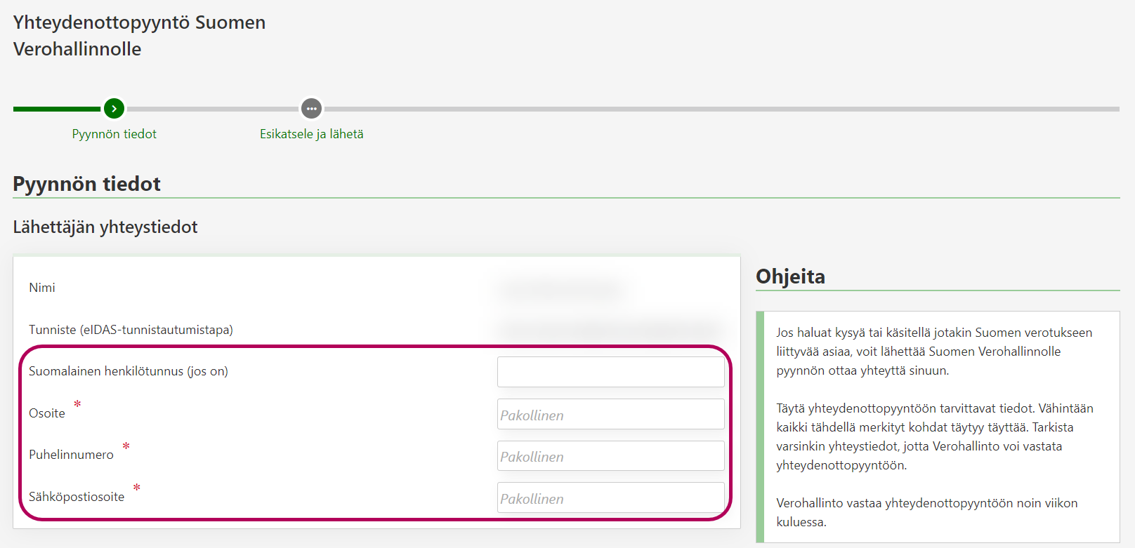1135x548 pixels.
Task: Click the Osoite field label
Action: coord(47,413)
